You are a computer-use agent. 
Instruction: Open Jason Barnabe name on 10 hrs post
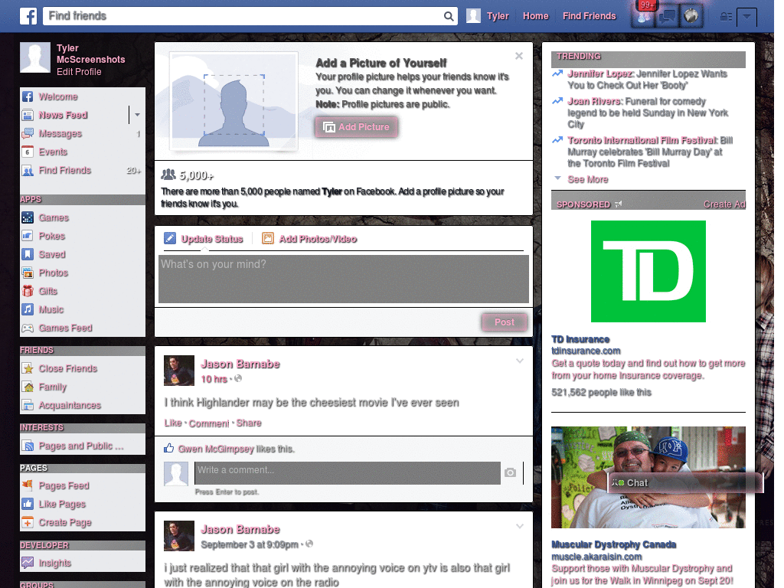[240, 364]
